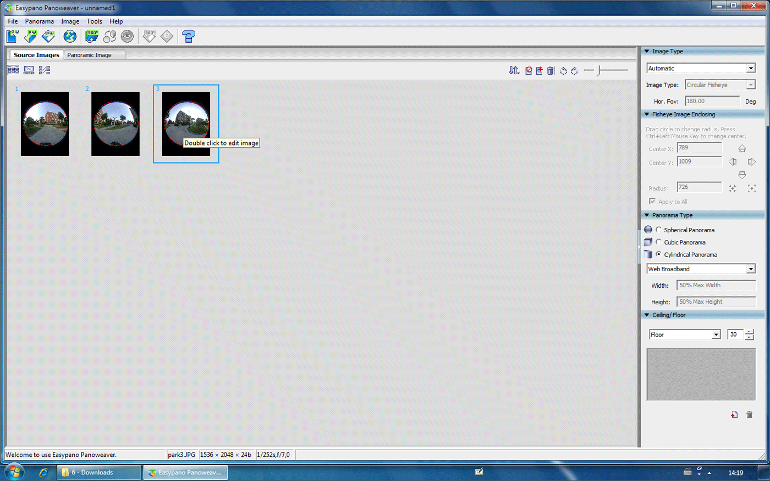Rotate image counterclockwise icon
Screen dimensions: 770x481
click(564, 70)
